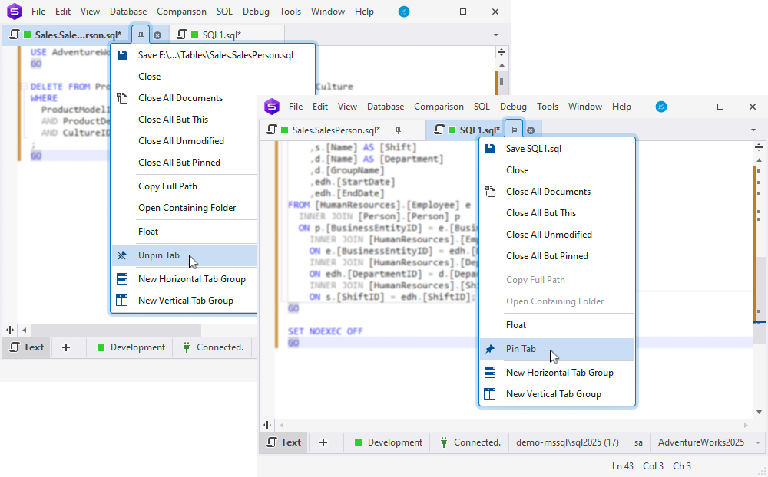Screen dimensions: 768x477
Task: Click the unpin icon on Sales.Sale...rson.sql tab in back window
Action: [x=141, y=35]
